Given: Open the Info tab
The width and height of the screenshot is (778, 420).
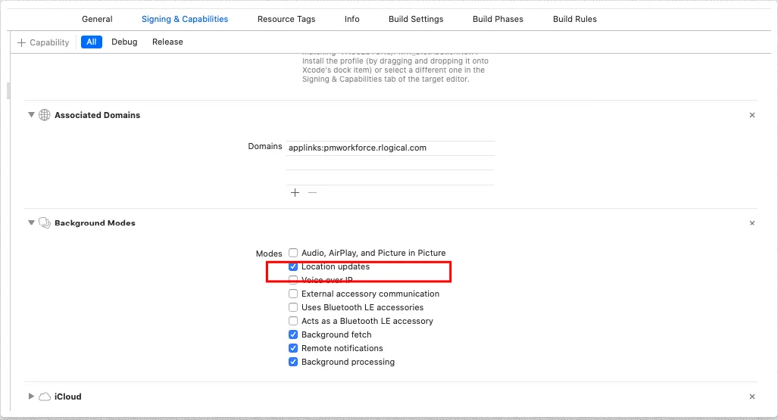Looking at the screenshot, I should [x=352, y=19].
